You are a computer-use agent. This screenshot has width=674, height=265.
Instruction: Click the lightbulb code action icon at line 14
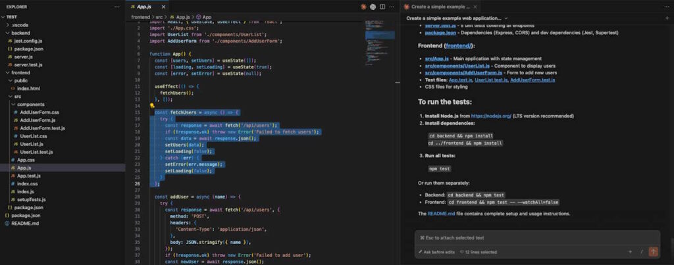coord(152,105)
